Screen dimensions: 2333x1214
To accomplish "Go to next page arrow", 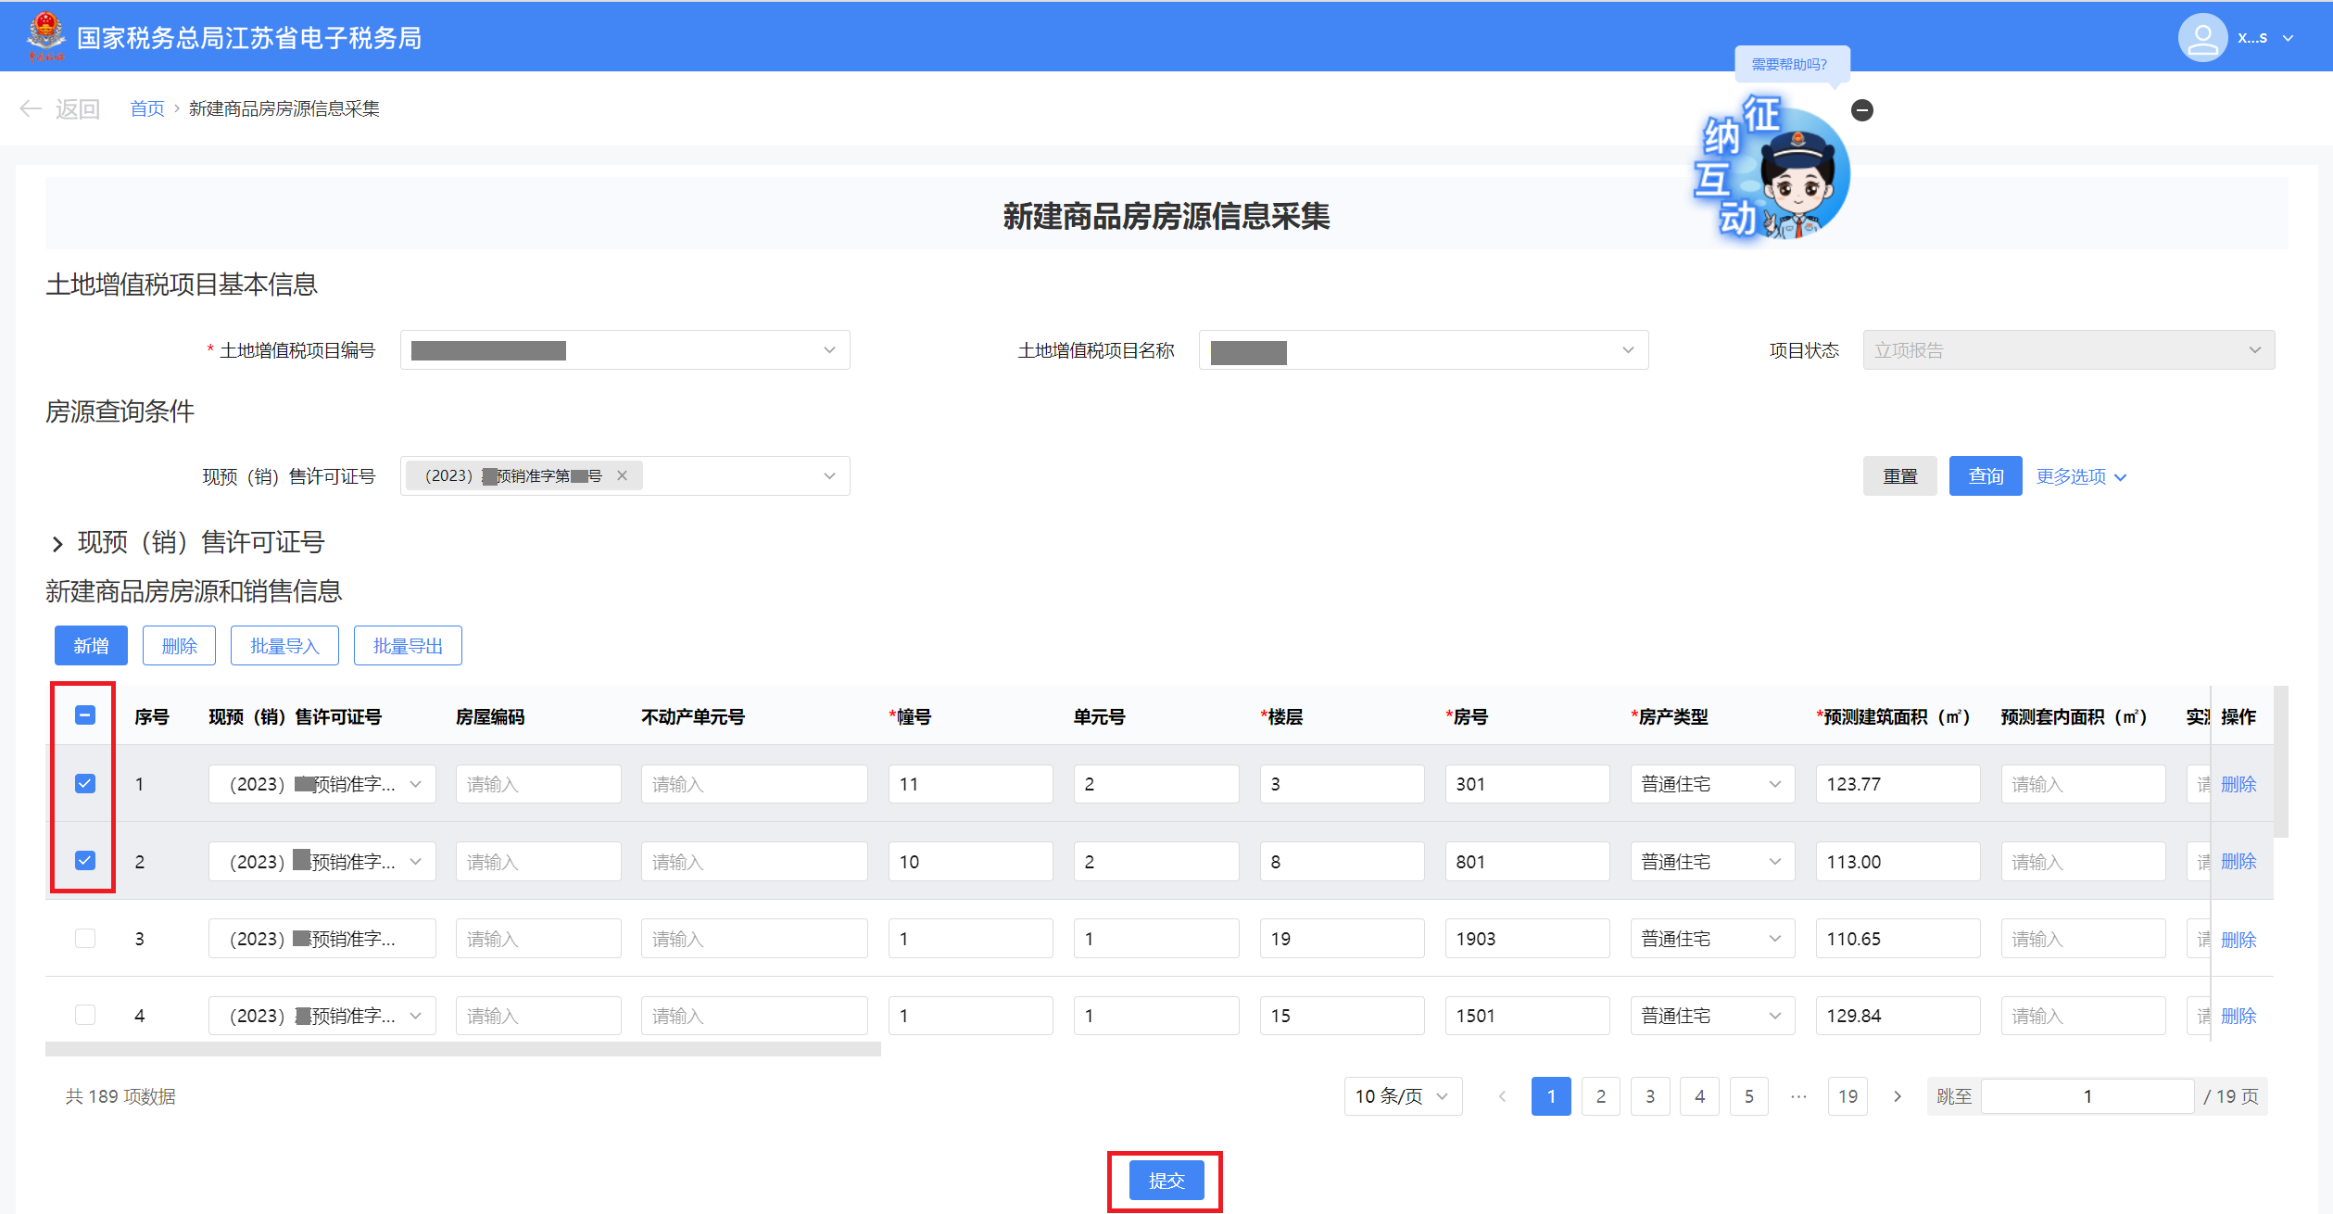I will [1897, 1096].
